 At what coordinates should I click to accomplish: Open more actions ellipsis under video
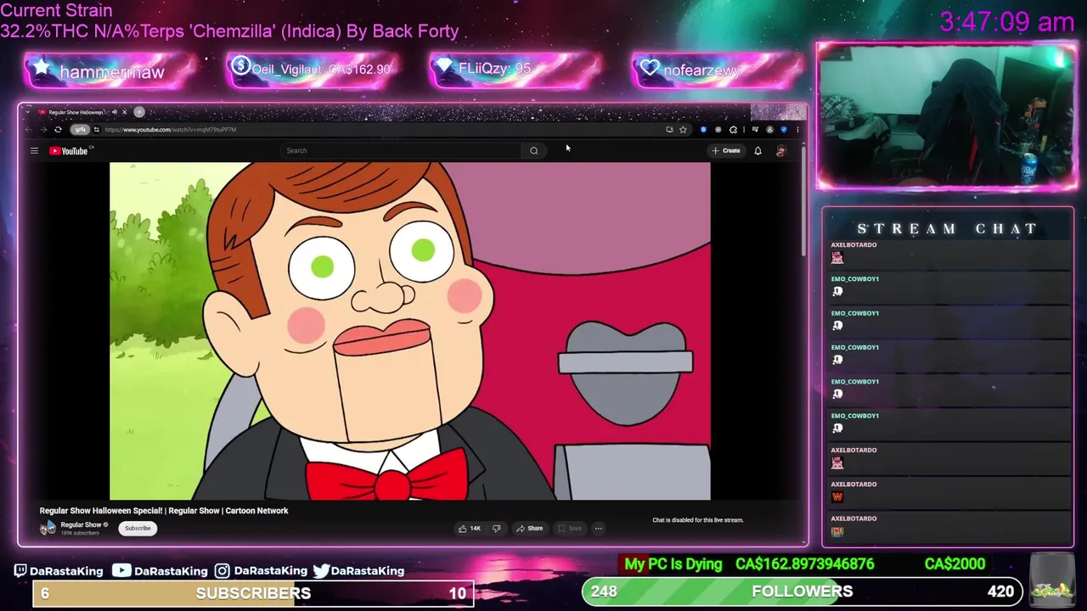click(599, 529)
